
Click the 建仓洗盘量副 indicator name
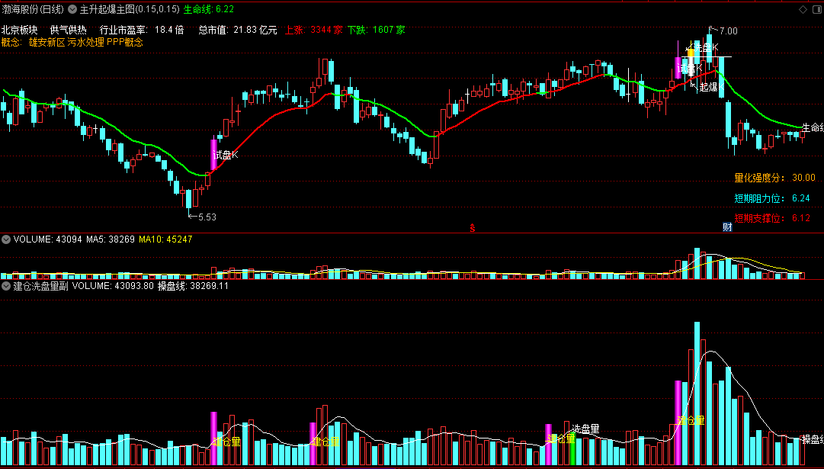(x=41, y=286)
